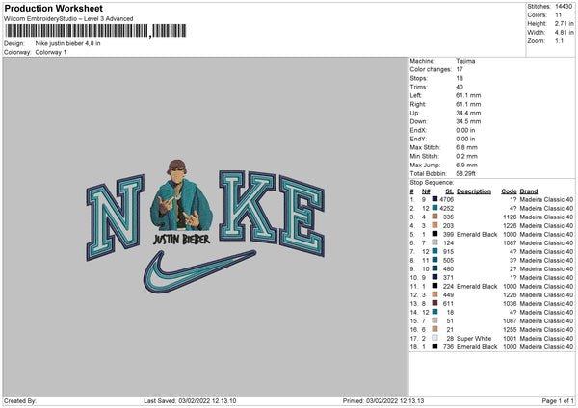This screenshot has height=408, width=578.
Task: Click the Stitches value 14430
Action: 564,7
